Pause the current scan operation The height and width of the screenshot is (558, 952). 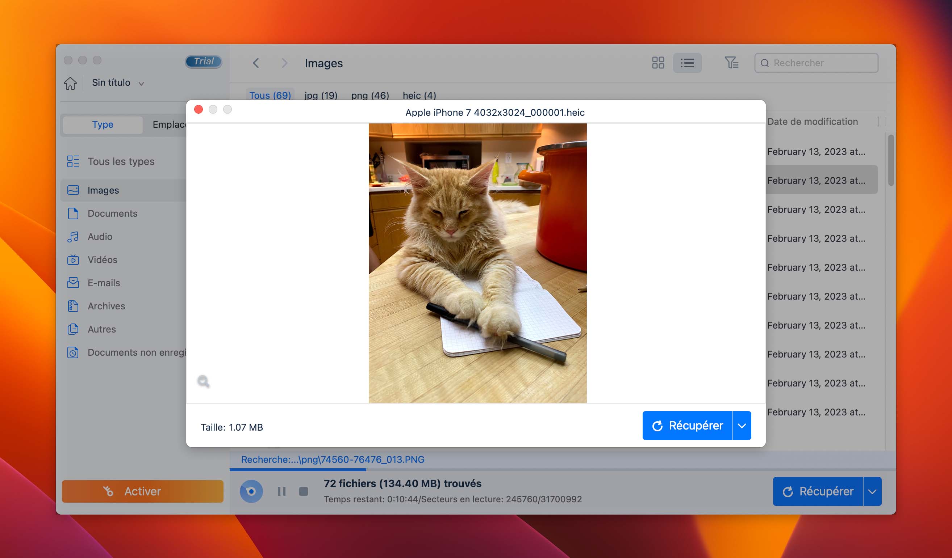(x=282, y=491)
